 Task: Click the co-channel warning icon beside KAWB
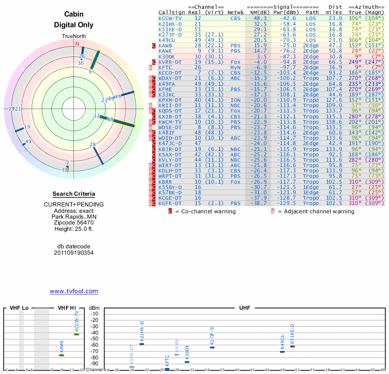tap(154, 45)
